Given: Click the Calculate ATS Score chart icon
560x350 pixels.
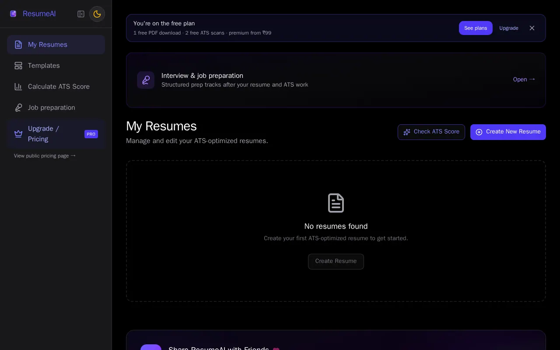Looking at the screenshot, I should click(18, 87).
